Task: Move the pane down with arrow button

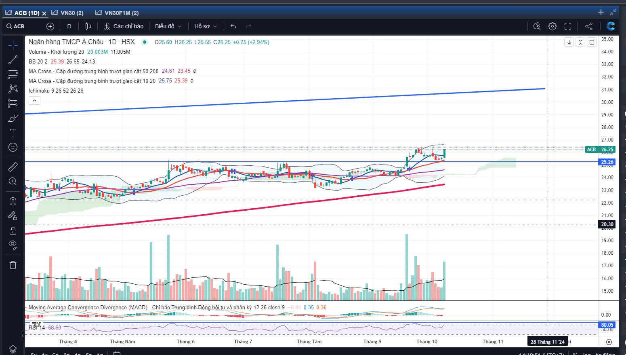Action: point(569,42)
